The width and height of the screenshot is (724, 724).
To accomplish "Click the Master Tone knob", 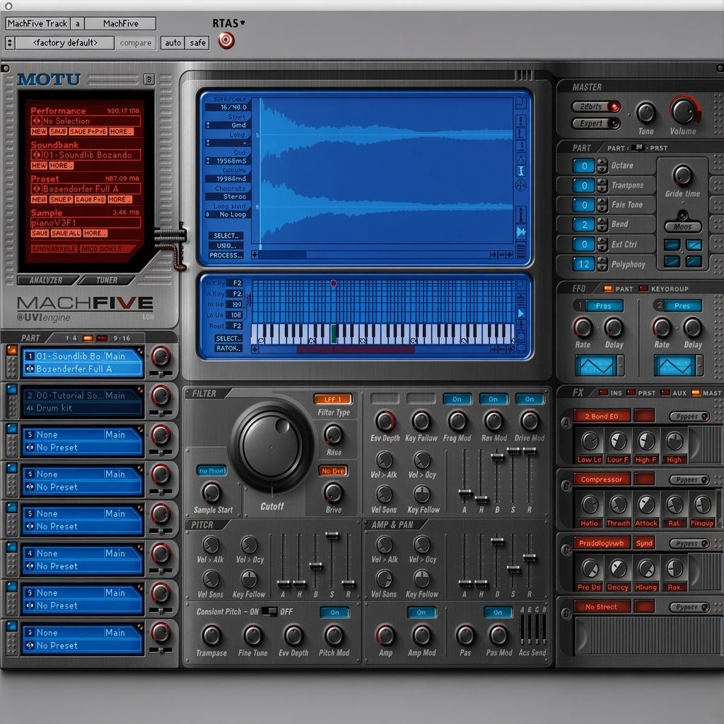I will tap(646, 112).
